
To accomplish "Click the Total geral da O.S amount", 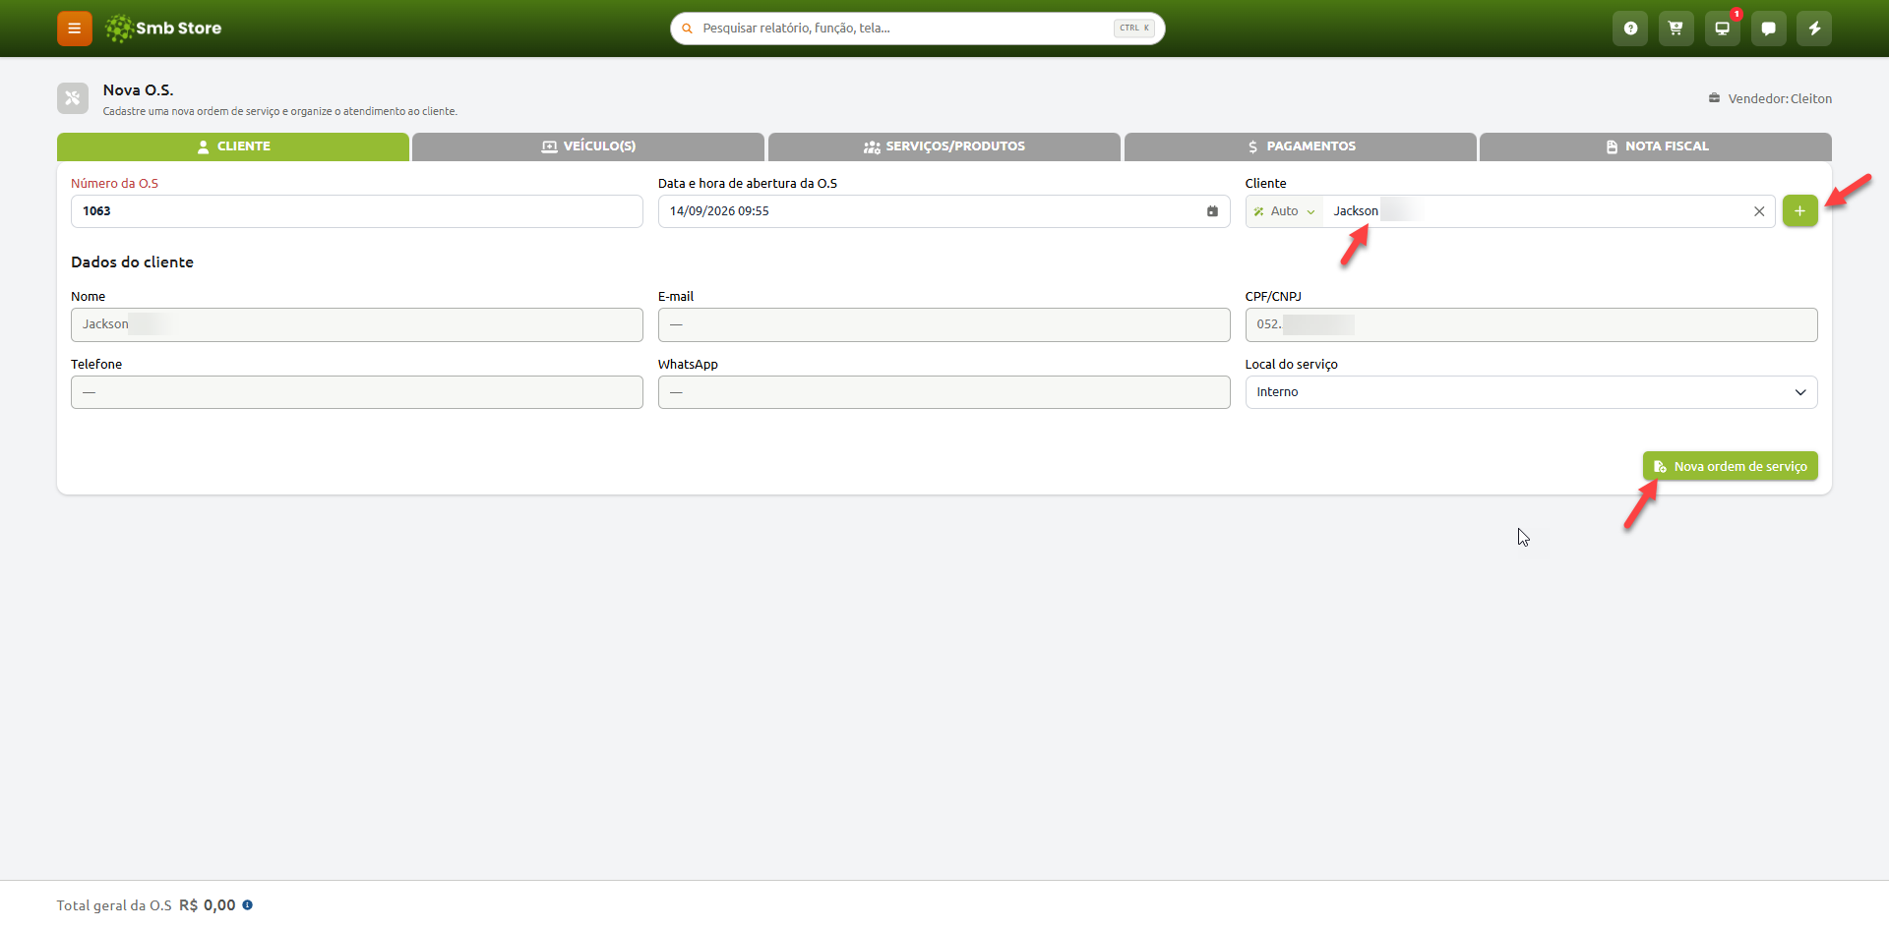I will coord(208,905).
